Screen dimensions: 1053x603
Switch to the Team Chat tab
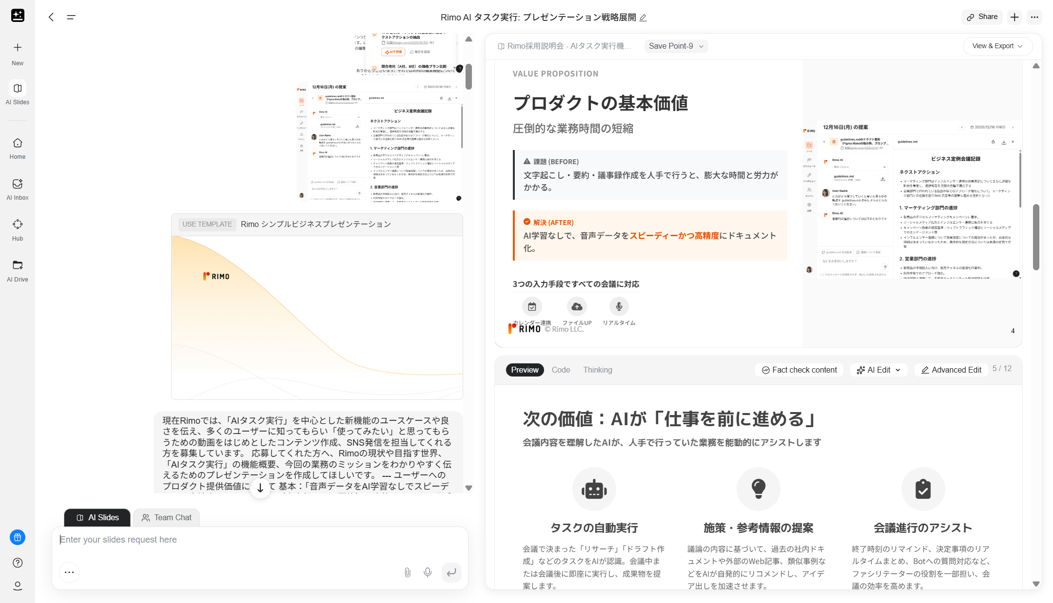pyautogui.click(x=166, y=517)
